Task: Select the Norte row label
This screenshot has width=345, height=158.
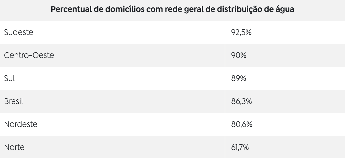Action: click(14, 147)
